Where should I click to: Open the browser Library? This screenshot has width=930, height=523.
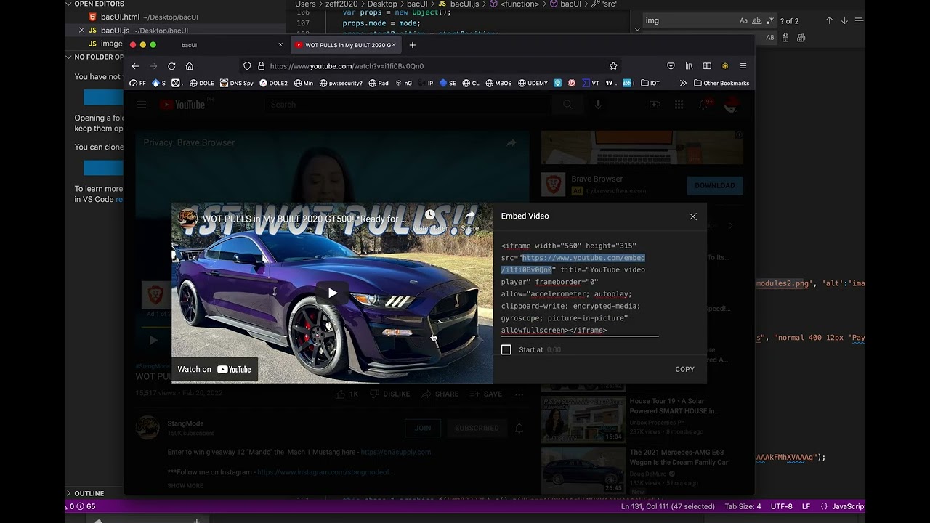[x=689, y=66]
